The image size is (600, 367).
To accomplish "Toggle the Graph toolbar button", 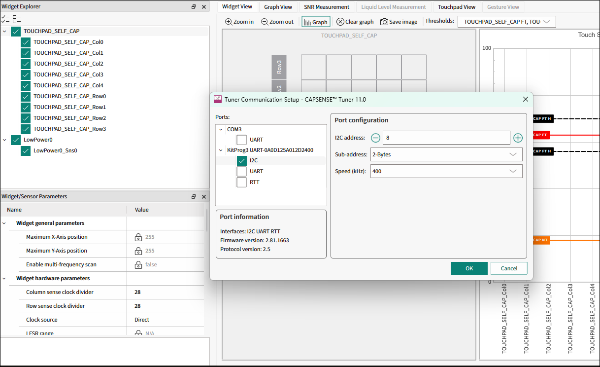I will 316,22.
